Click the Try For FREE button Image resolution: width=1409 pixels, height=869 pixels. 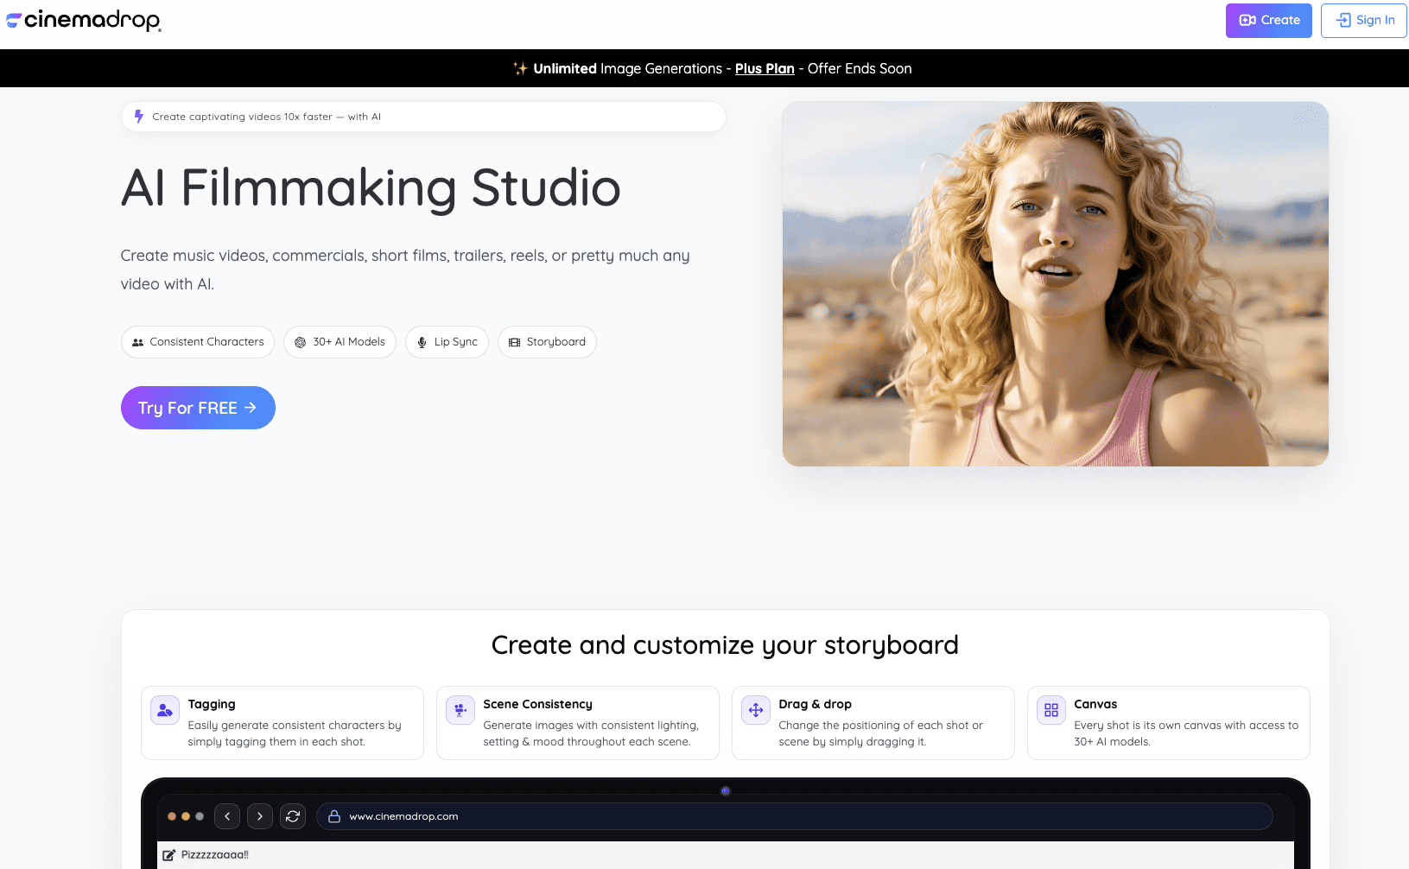coord(198,408)
